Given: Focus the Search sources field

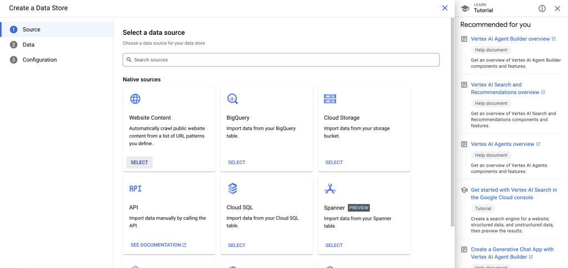Looking at the screenshot, I should [281, 60].
